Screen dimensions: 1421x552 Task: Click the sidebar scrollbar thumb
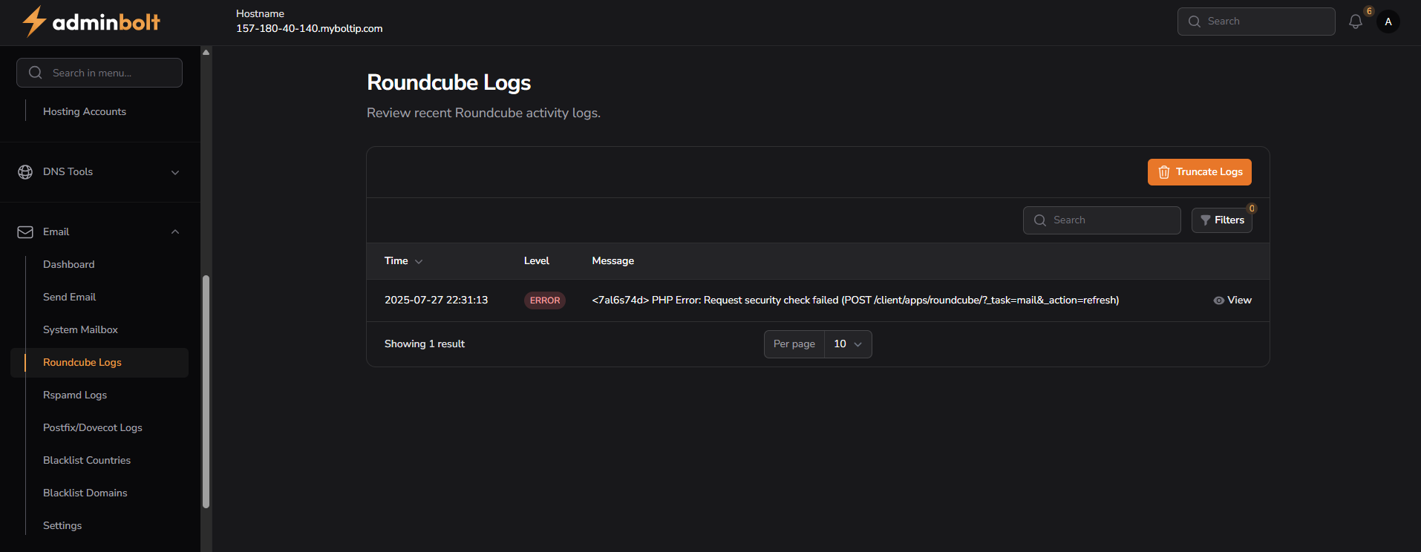(206, 392)
